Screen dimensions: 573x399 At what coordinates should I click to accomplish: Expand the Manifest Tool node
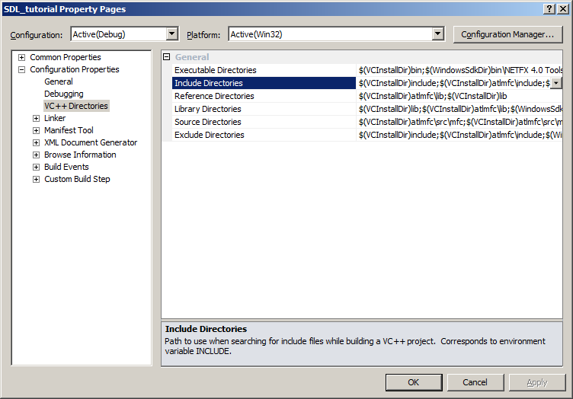pyautogui.click(x=36, y=130)
